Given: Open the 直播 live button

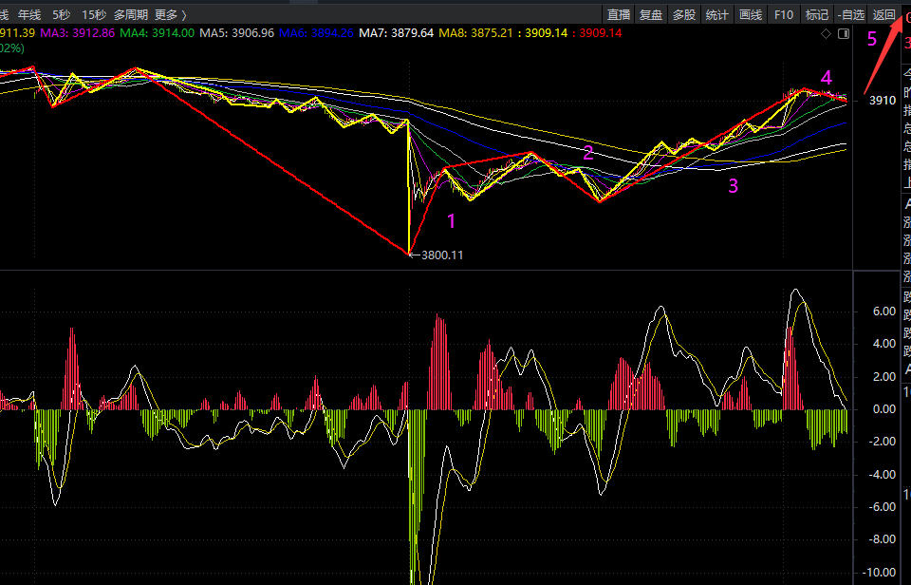Looking at the screenshot, I should (x=619, y=15).
